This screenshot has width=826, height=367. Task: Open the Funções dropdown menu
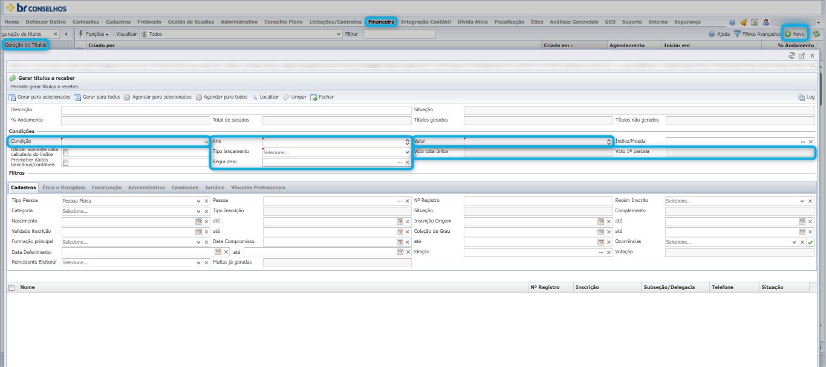click(94, 34)
